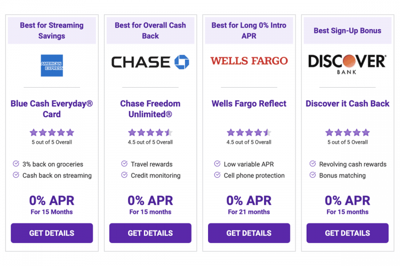Click checkmark beside Cell phone protection
This screenshot has width=400, height=266.
click(x=217, y=175)
